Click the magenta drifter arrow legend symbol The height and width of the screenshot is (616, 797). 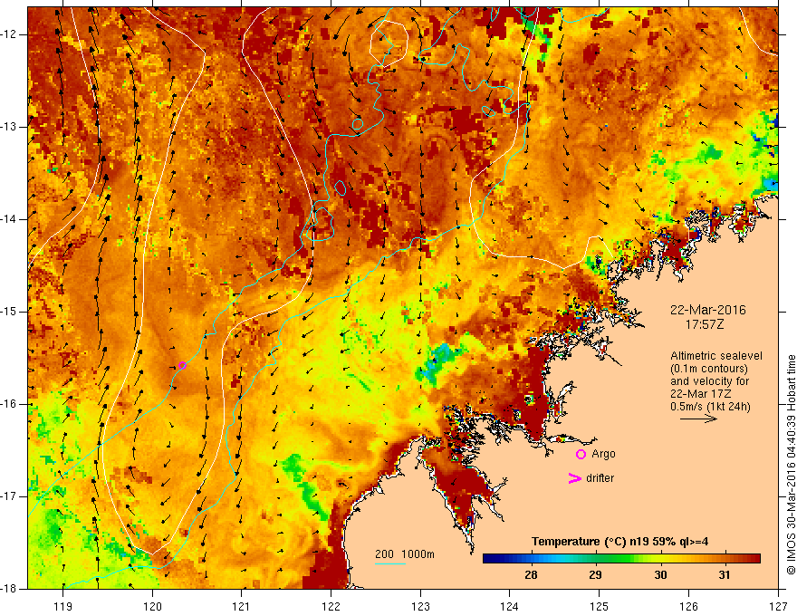point(574,478)
